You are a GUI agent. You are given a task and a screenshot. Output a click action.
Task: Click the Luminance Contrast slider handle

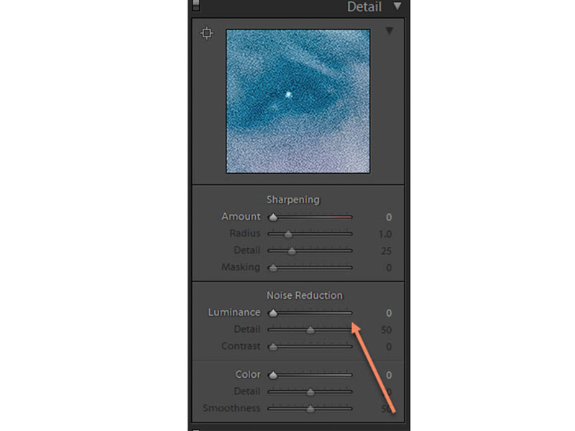tap(273, 347)
